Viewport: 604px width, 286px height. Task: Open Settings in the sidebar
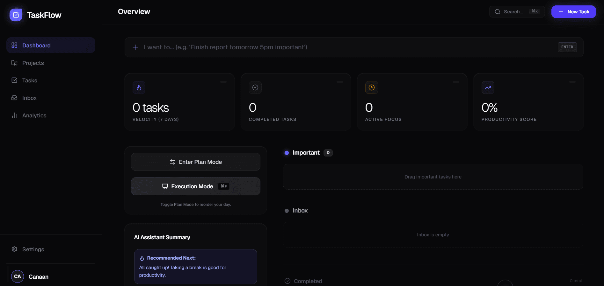(x=51, y=249)
